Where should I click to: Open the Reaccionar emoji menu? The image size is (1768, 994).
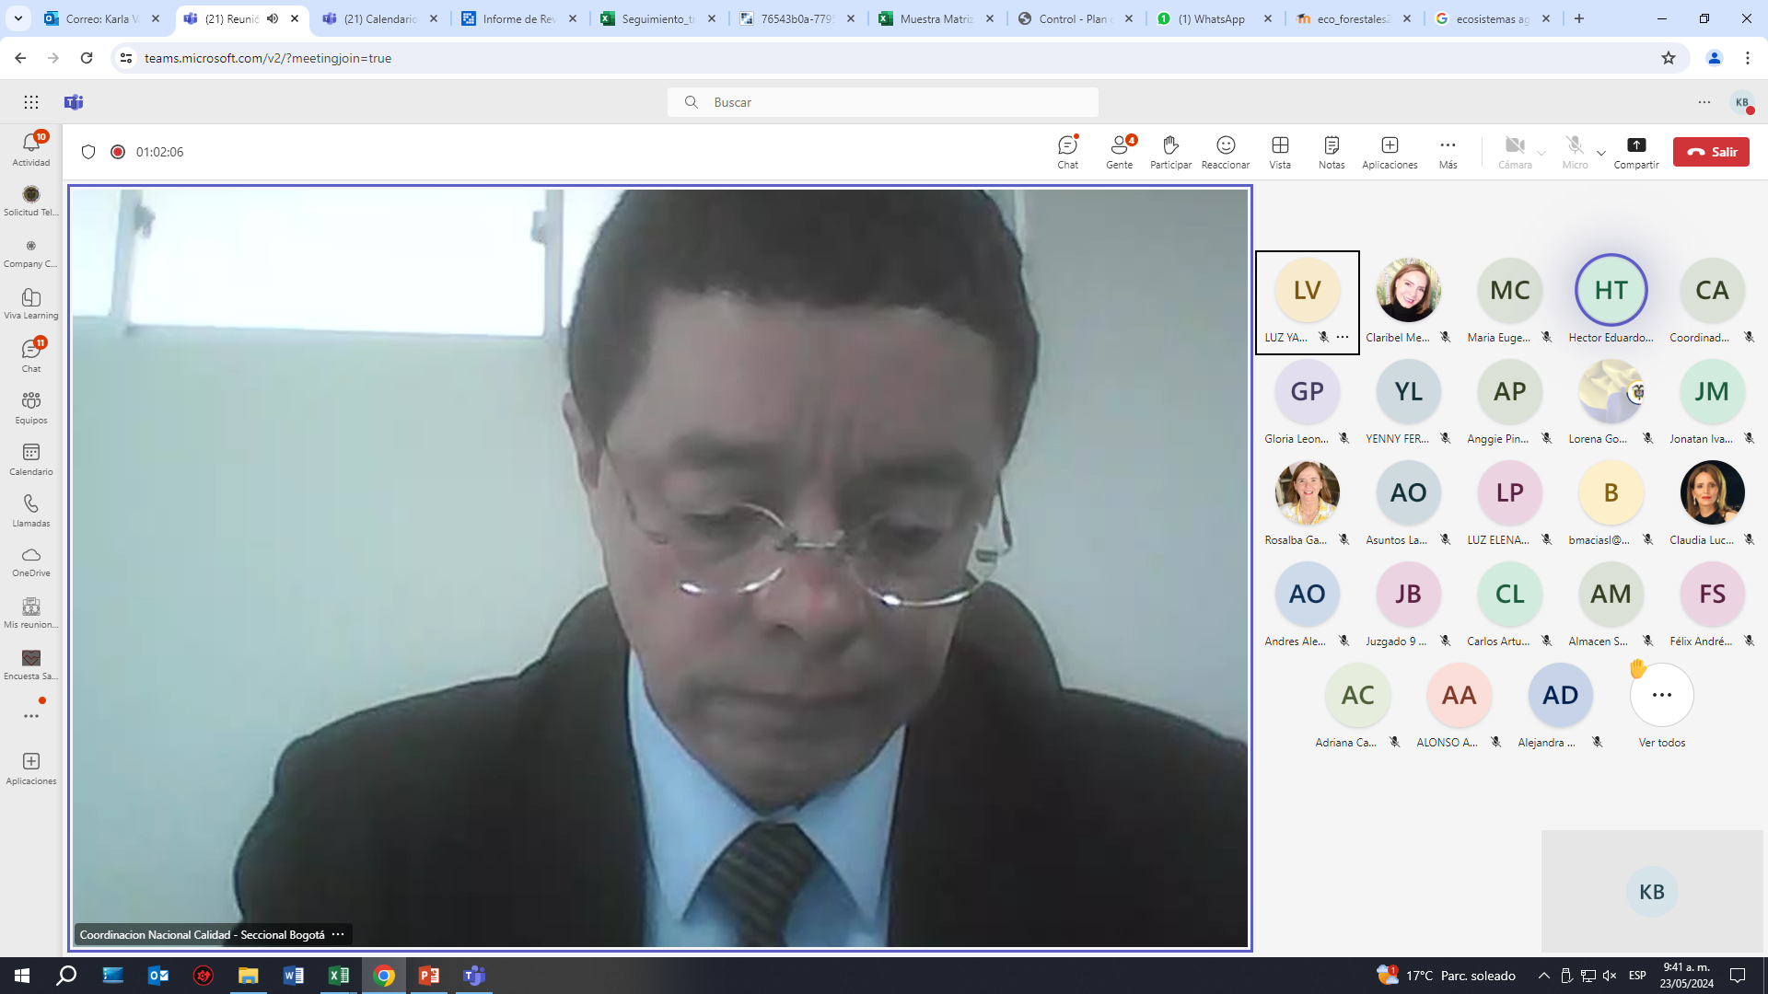(x=1226, y=152)
